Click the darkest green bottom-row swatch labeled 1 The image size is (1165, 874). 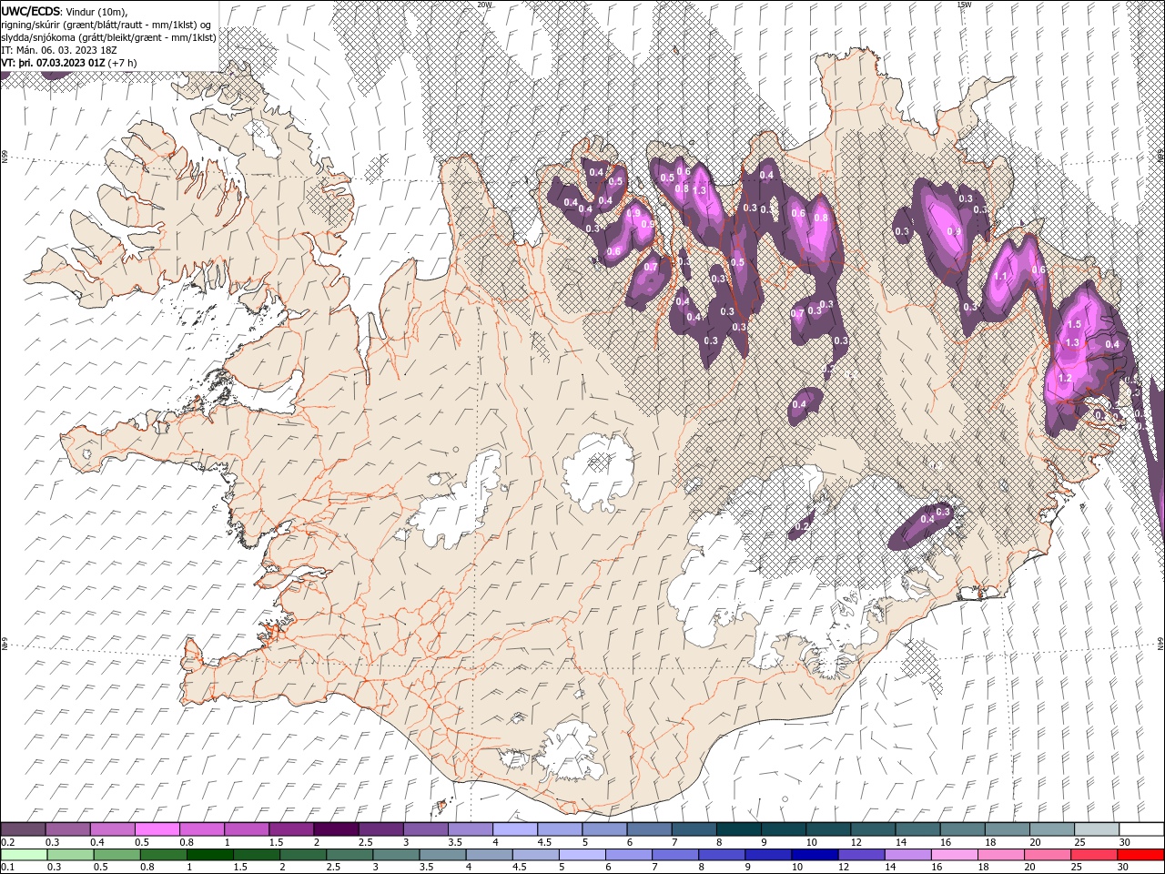pos(209,855)
